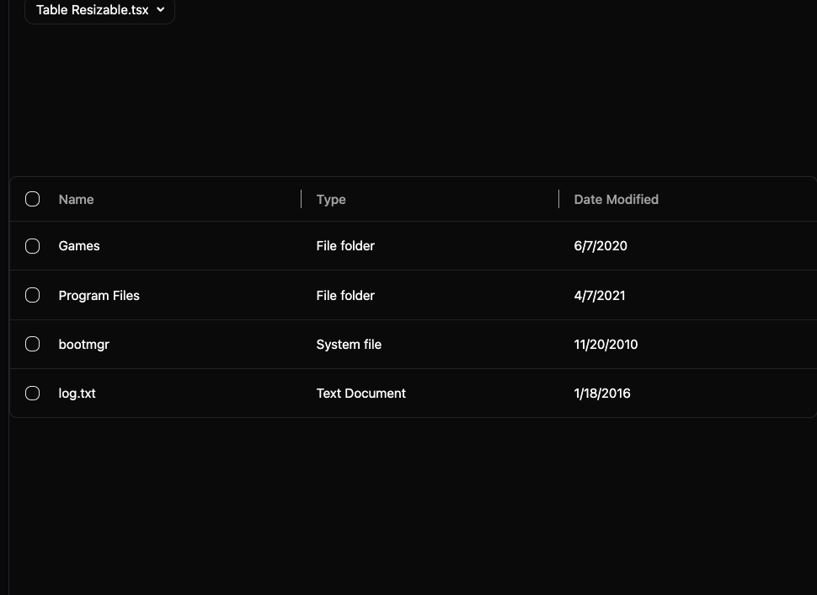Click the resize handle between Type and Date Modified
817x595 pixels.
coord(558,199)
